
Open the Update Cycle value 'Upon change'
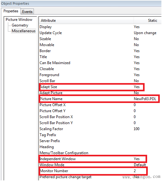coord(145,33)
